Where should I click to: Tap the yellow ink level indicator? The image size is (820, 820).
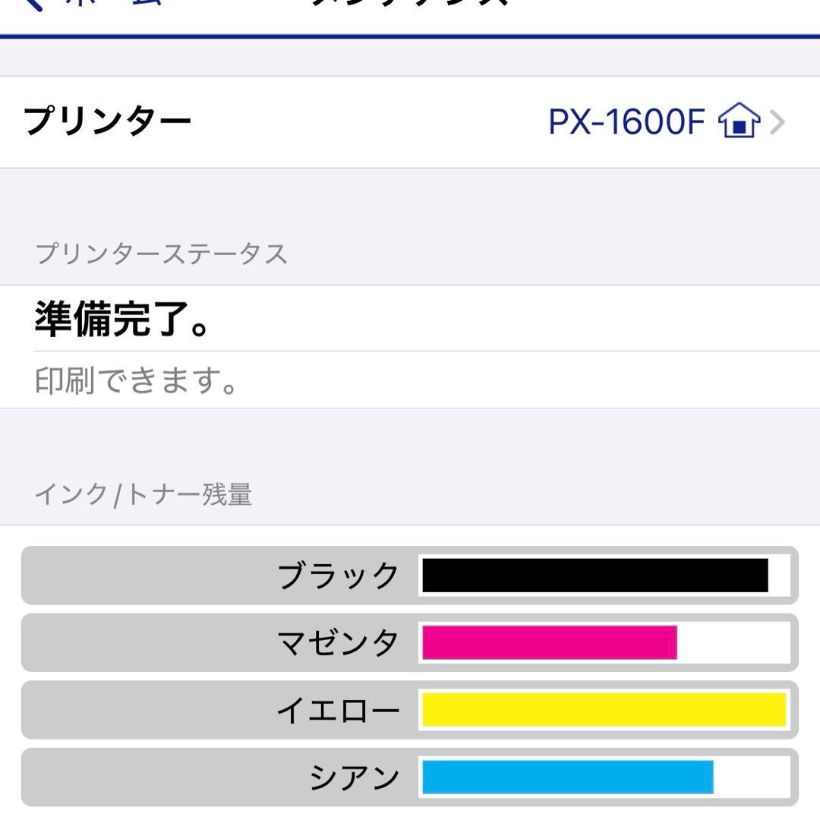coord(604,709)
